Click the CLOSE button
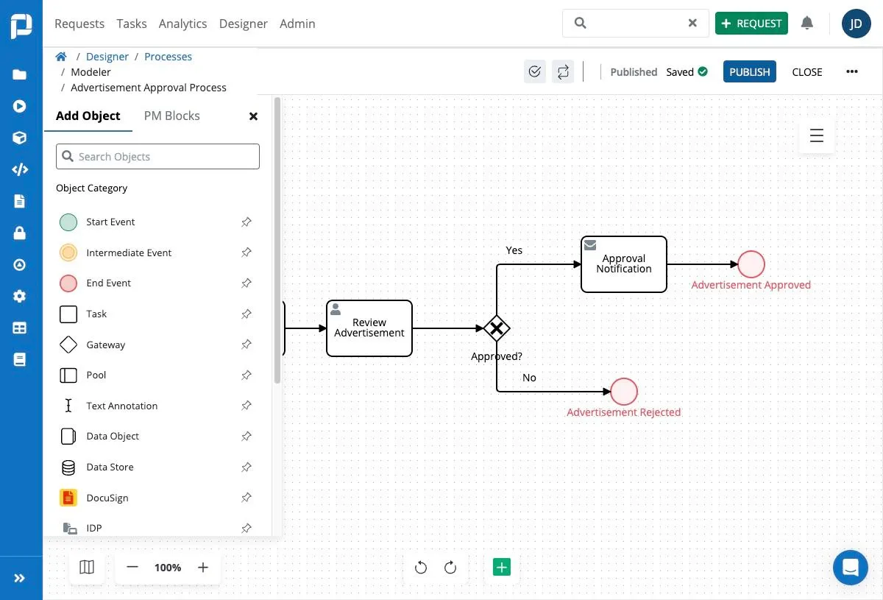883x600 pixels. click(807, 71)
